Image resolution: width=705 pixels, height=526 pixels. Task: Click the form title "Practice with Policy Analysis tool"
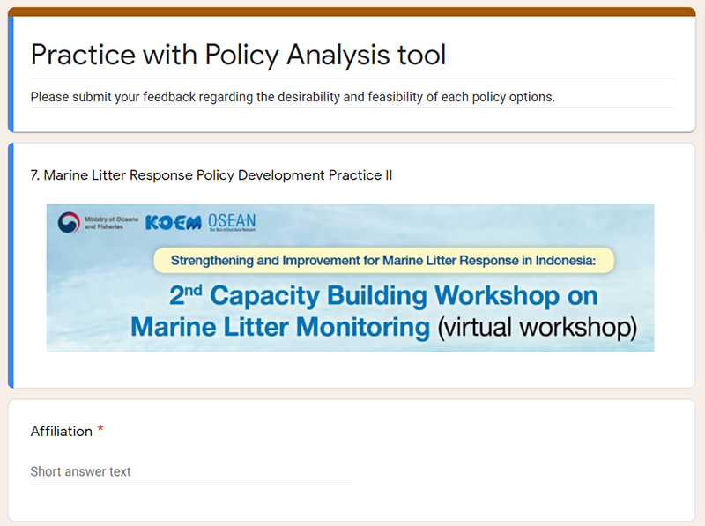238,55
